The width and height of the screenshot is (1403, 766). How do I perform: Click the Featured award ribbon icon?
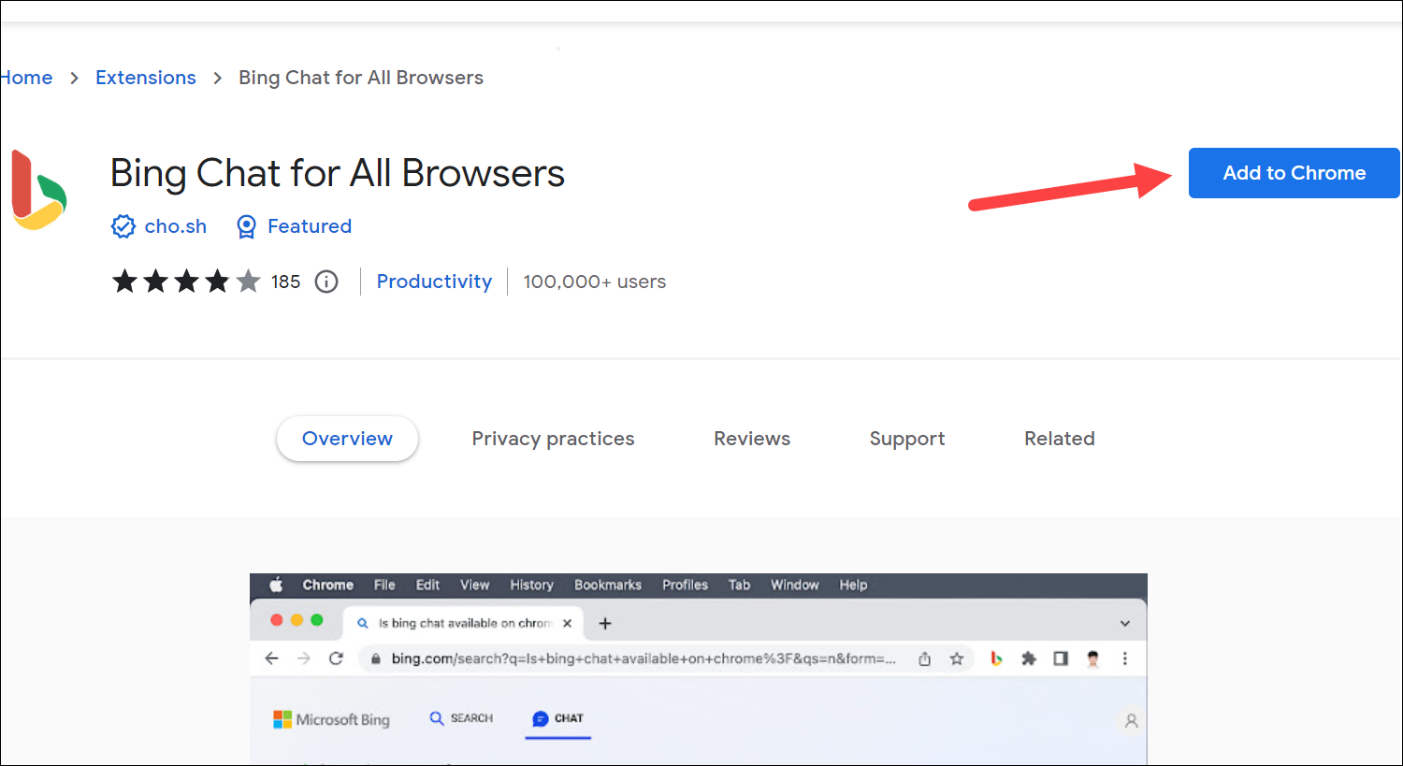pyautogui.click(x=246, y=226)
